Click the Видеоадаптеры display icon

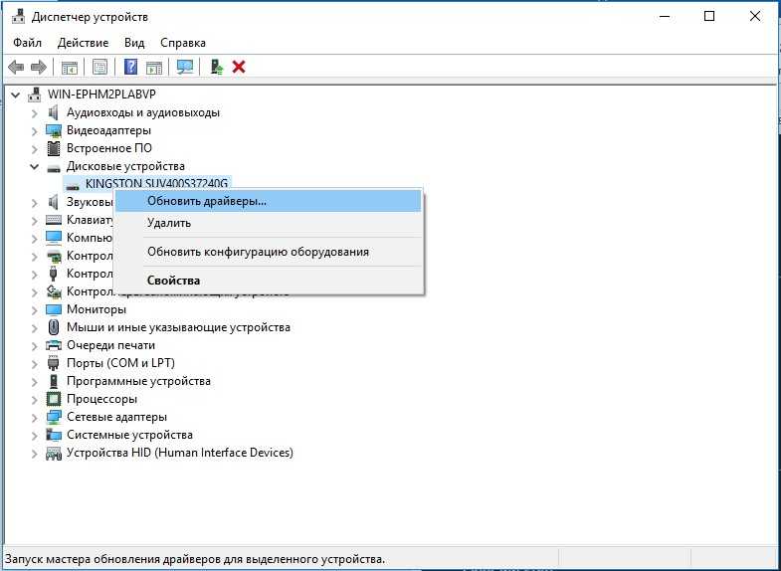click(54, 130)
